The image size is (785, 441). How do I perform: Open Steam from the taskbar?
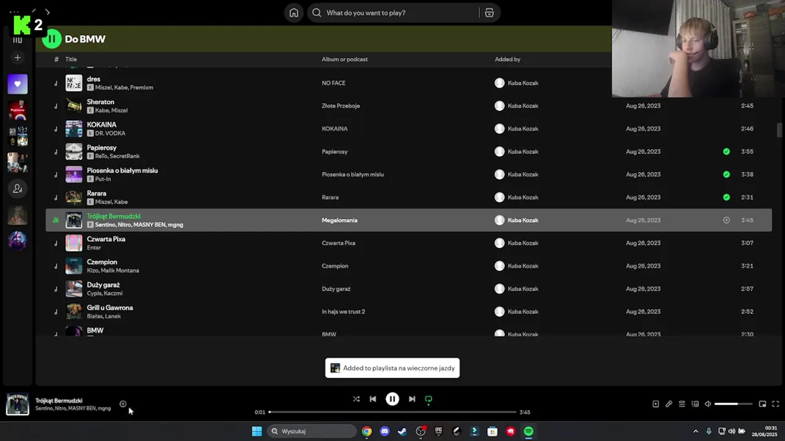tap(402, 431)
